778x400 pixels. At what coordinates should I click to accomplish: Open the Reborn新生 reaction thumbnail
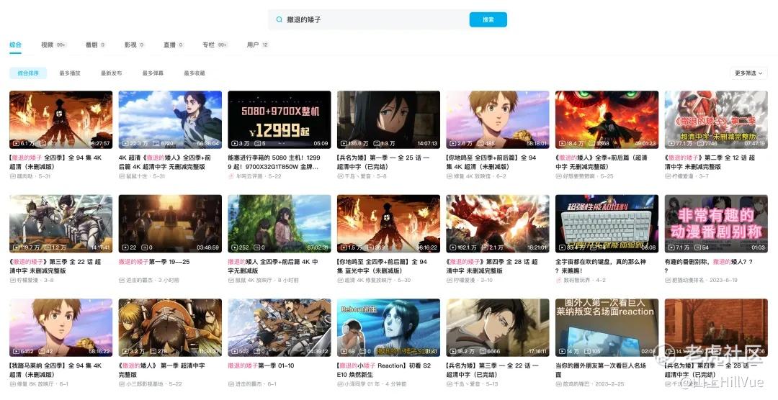tap(388, 327)
